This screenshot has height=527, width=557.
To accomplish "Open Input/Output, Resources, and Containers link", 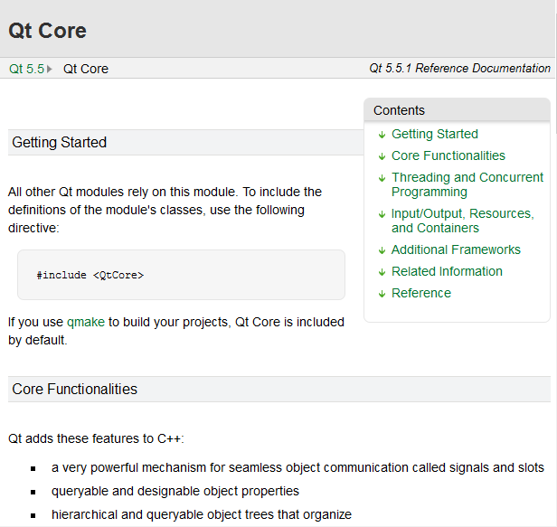I will pos(463,221).
